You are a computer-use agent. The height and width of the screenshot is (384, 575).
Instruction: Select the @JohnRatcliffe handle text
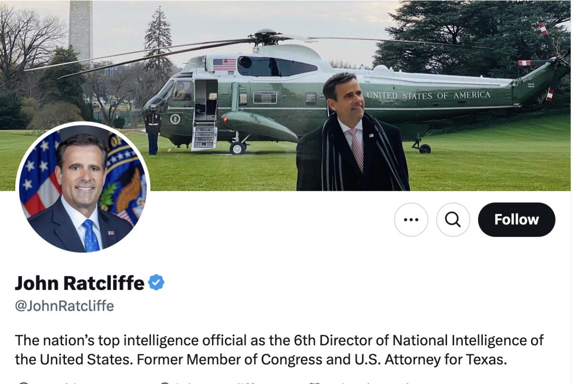pyautogui.click(x=64, y=306)
